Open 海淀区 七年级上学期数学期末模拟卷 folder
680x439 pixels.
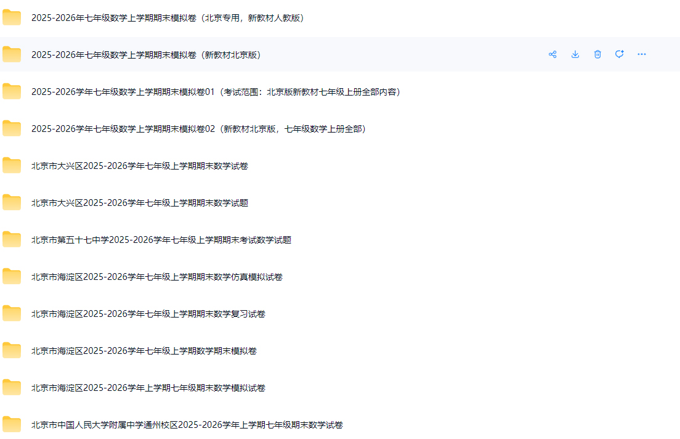click(144, 351)
